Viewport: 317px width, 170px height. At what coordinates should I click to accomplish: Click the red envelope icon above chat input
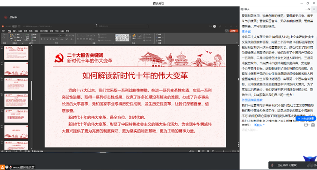313,125
